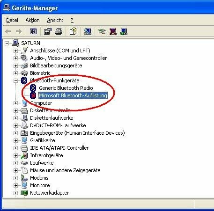This screenshot has width=214, height=211.
Task: Click the Back arrow toolbar button
Action: 8,32
